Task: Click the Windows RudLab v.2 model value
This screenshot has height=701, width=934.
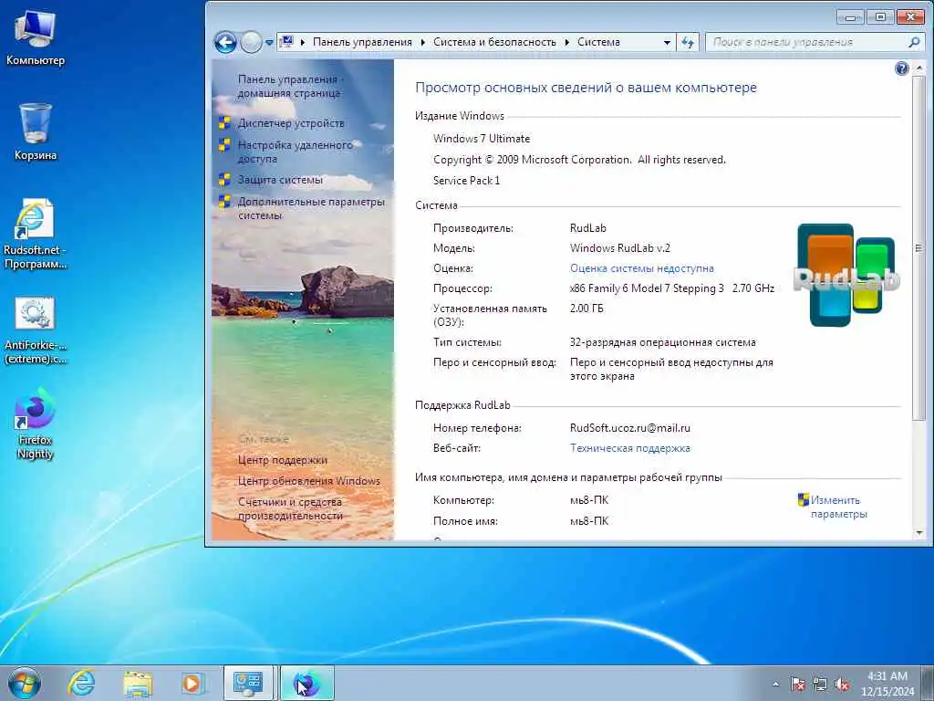Action: coord(619,248)
